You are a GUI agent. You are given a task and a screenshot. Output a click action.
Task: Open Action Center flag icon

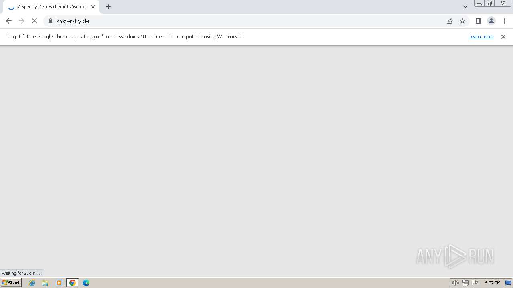click(x=475, y=283)
